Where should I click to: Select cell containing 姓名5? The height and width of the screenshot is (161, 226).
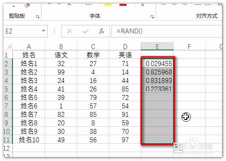29,97
